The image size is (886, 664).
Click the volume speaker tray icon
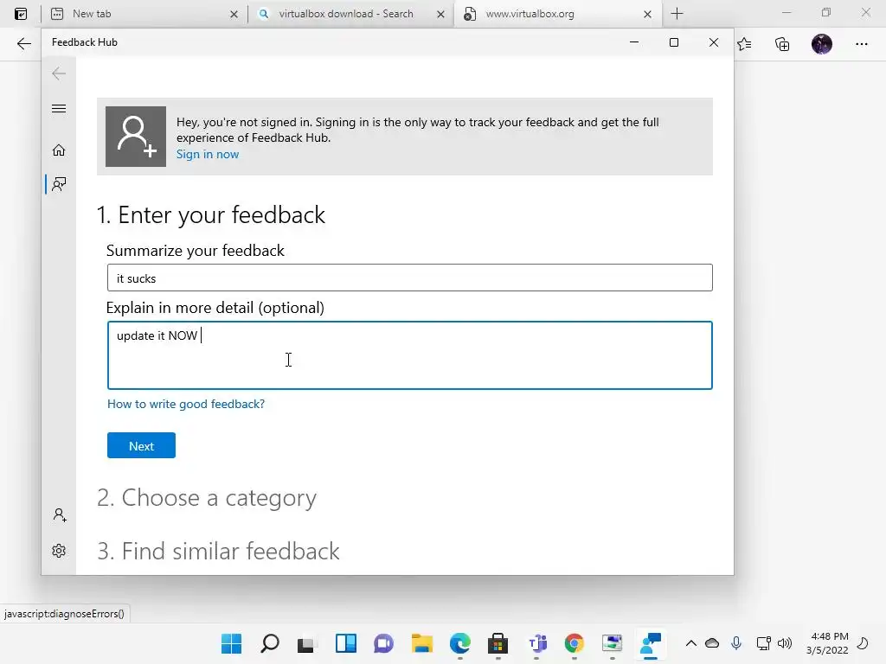pos(784,643)
